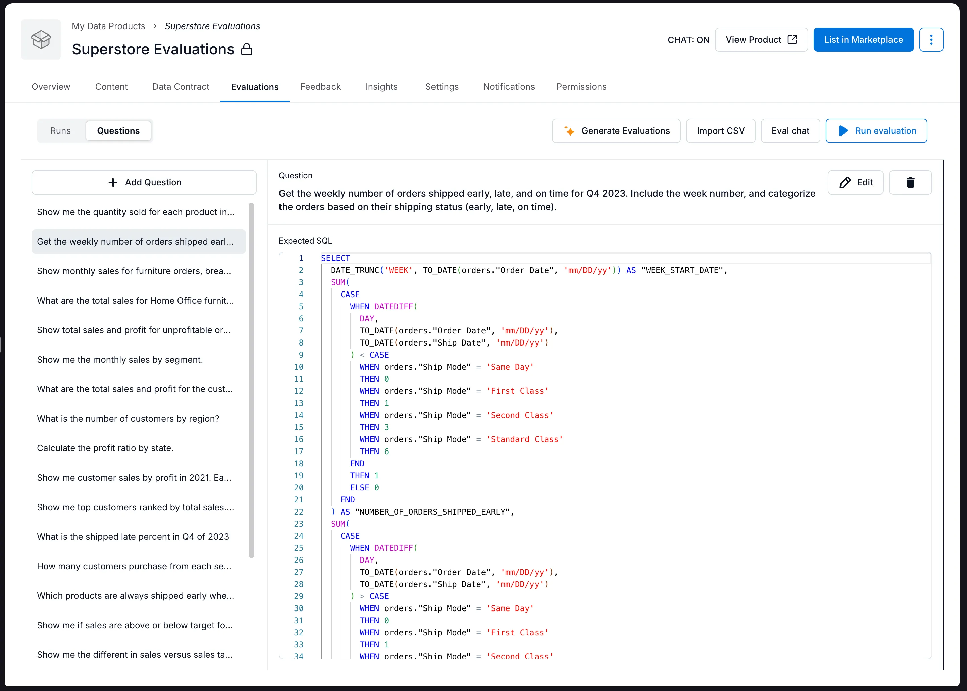Open the Feedback tab

tap(320, 87)
